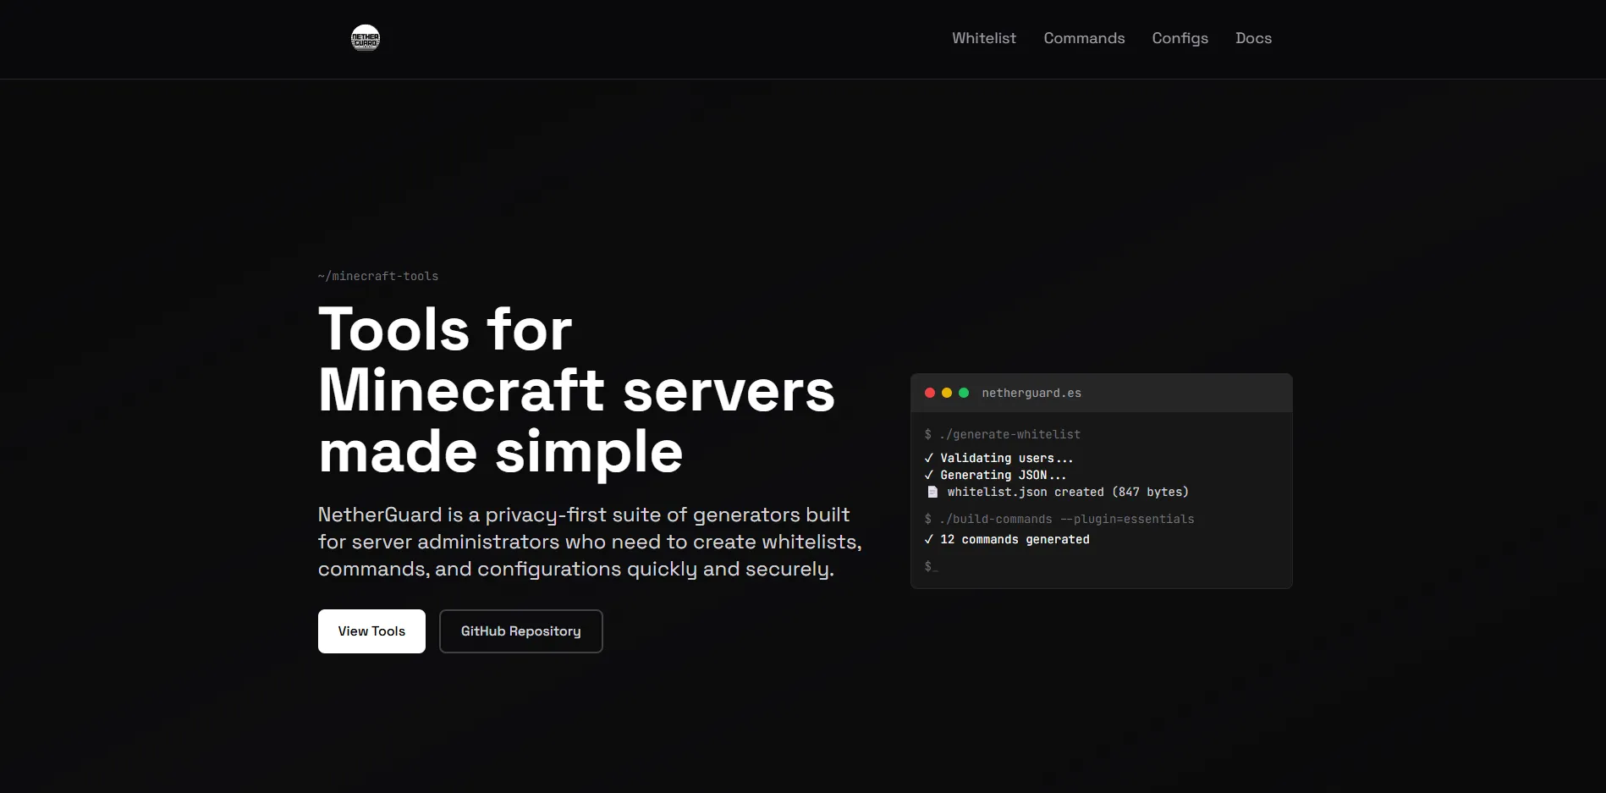The width and height of the screenshot is (1606, 793).
Task: Go to the Commands nav item
Action: click(1084, 38)
